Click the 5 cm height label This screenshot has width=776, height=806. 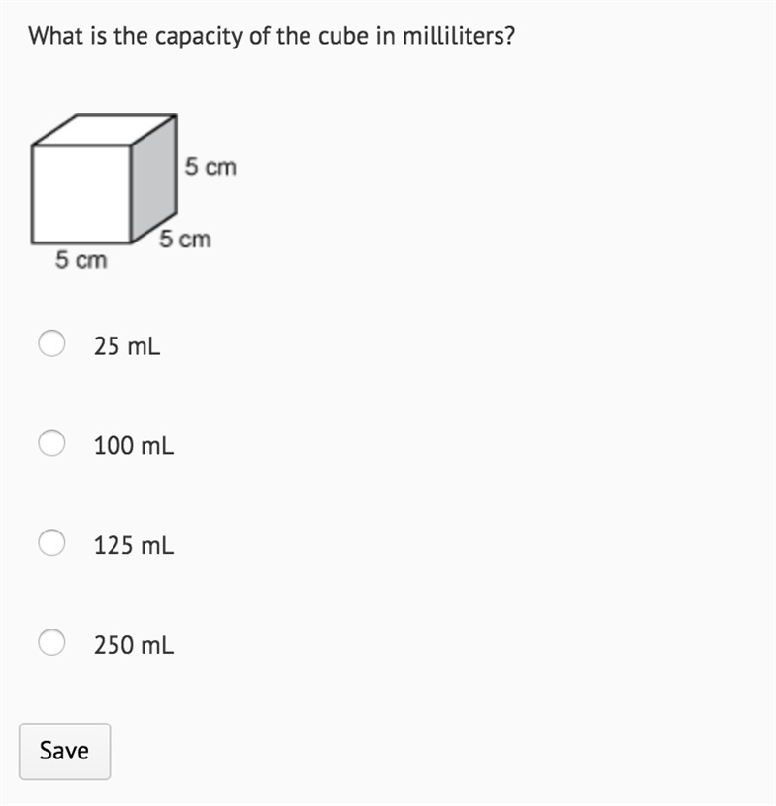tap(210, 167)
